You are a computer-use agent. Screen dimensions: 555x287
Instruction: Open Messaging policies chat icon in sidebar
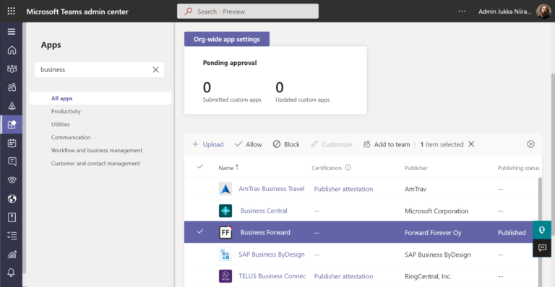12,162
